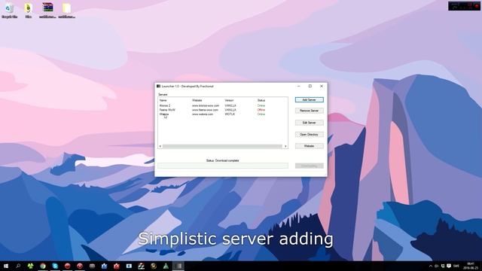
Task: Select the Feenix WoW server row
Action: pyautogui.click(x=223, y=110)
